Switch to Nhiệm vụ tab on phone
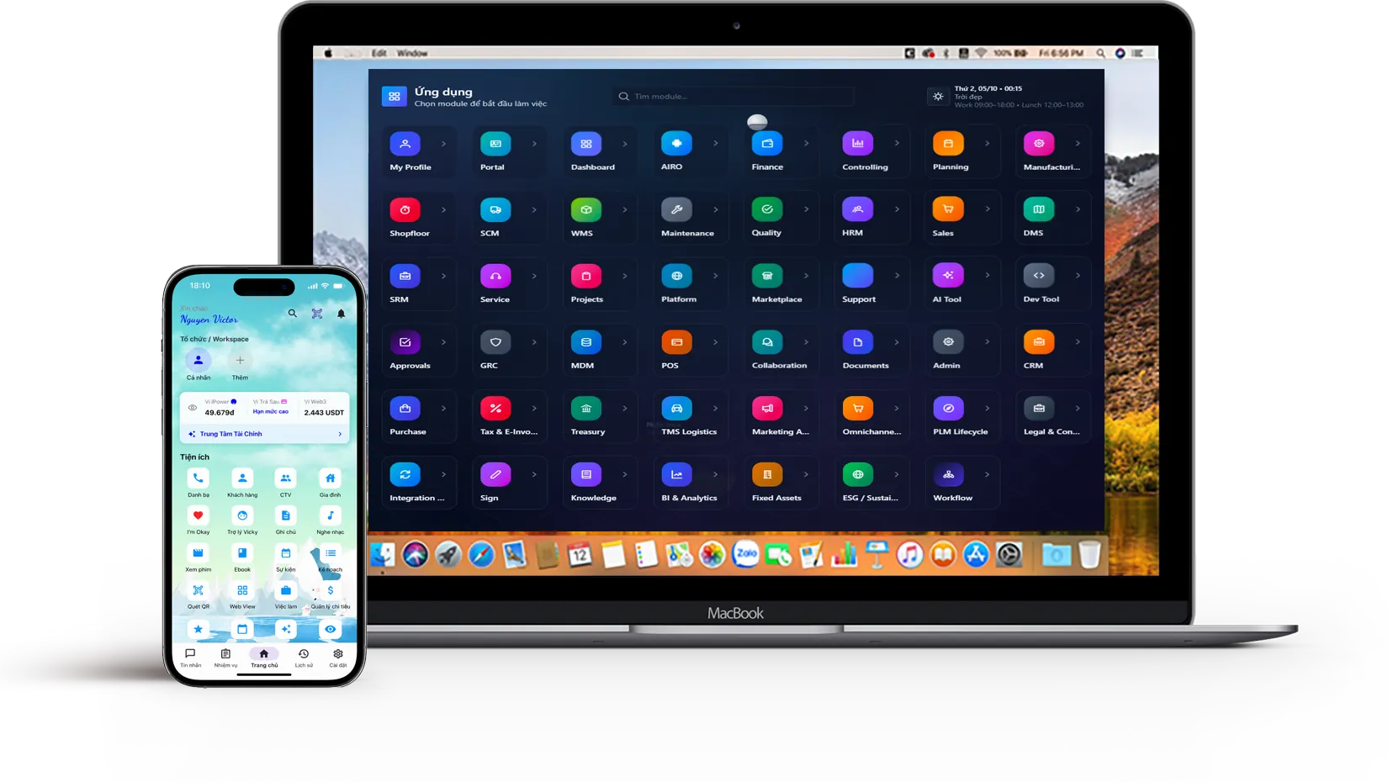The height and width of the screenshot is (782, 1388). pos(225,658)
